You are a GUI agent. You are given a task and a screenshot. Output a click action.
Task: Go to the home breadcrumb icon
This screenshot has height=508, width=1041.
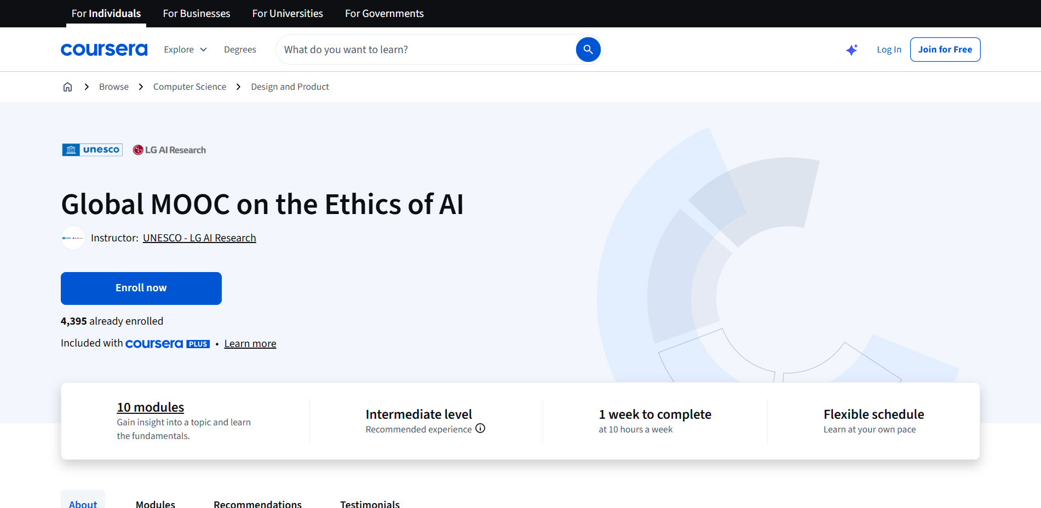(x=67, y=87)
